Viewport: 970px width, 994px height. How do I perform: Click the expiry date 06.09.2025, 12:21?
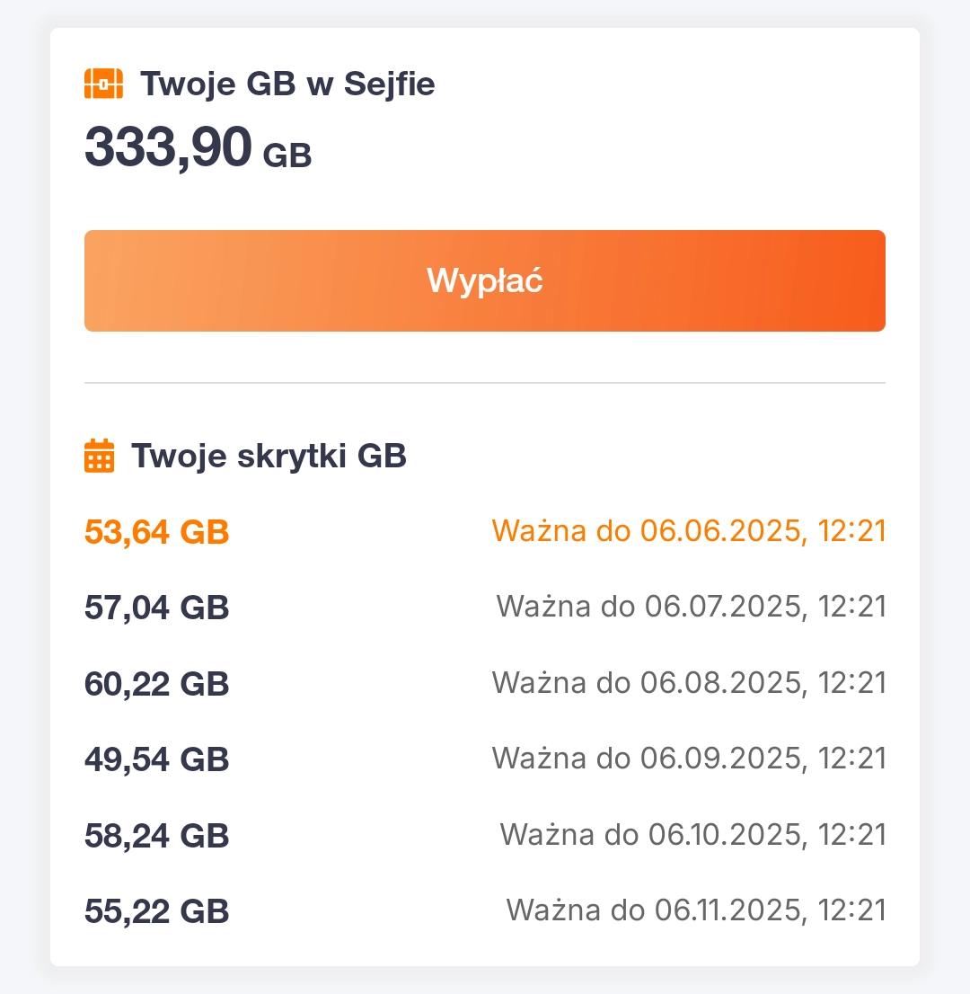tap(689, 759)
